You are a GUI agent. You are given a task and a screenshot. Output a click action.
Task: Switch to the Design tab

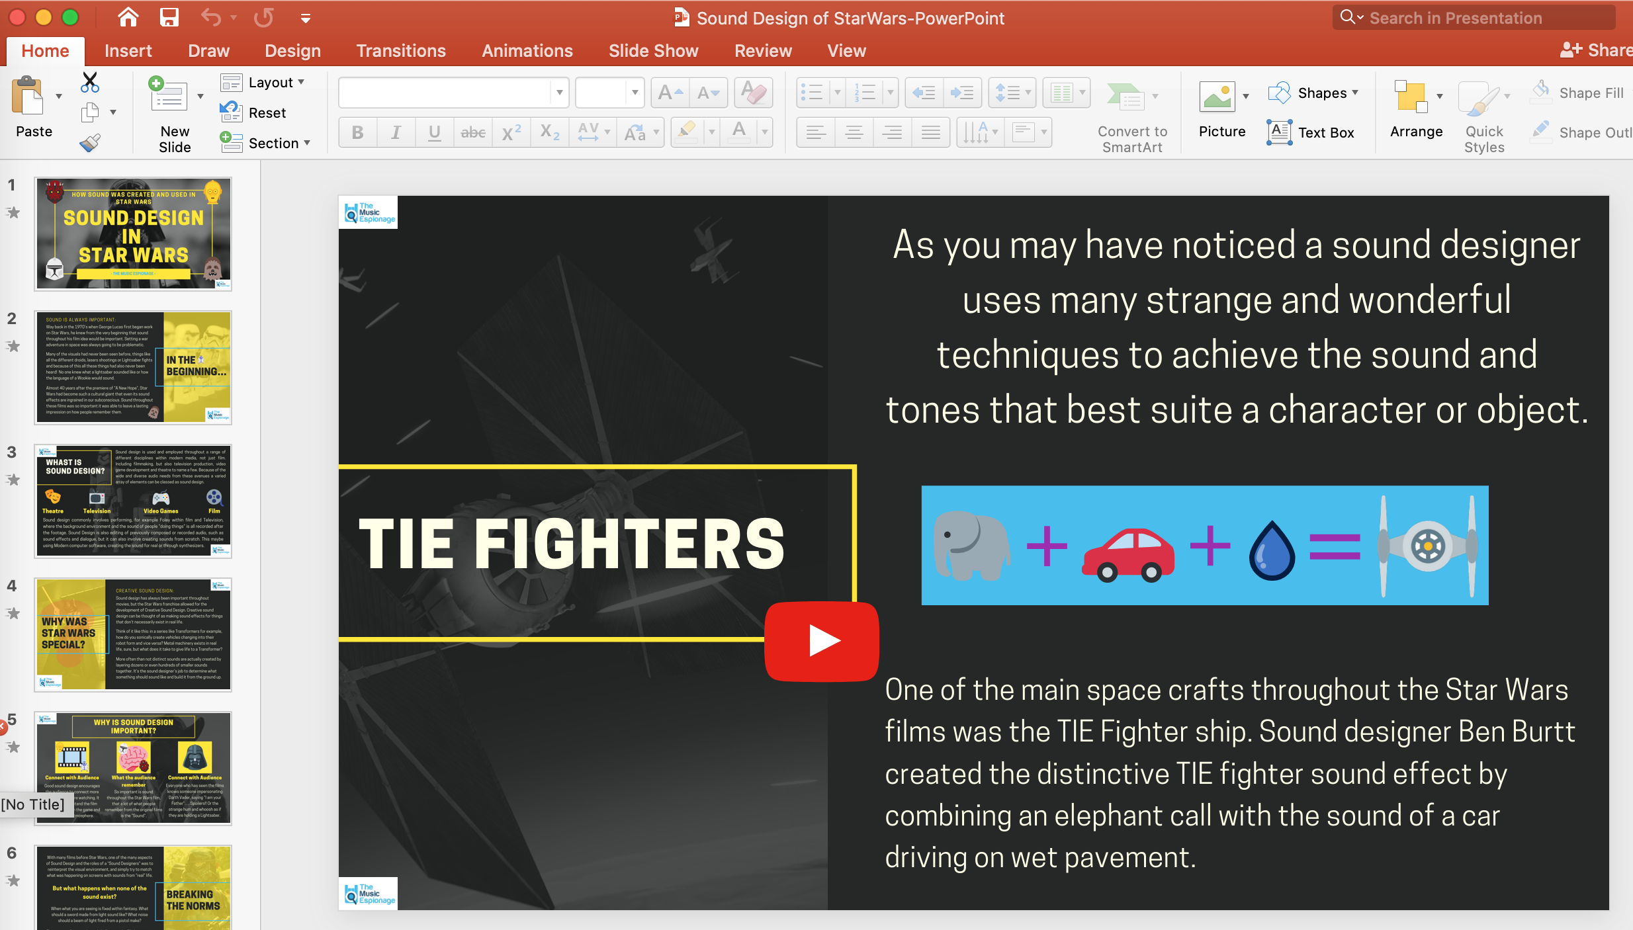[x=292, y=51]
